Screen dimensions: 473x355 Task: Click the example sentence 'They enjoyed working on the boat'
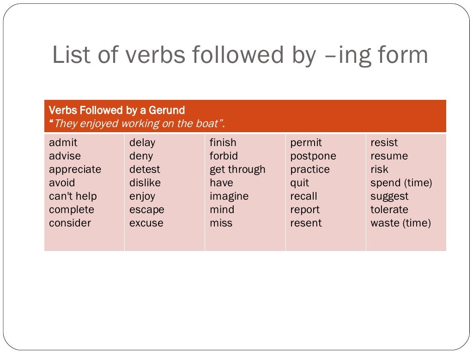coord(137,123)
